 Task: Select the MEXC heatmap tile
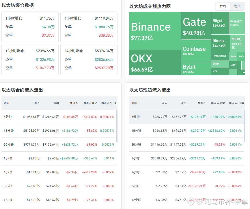[x=237, y=43]
